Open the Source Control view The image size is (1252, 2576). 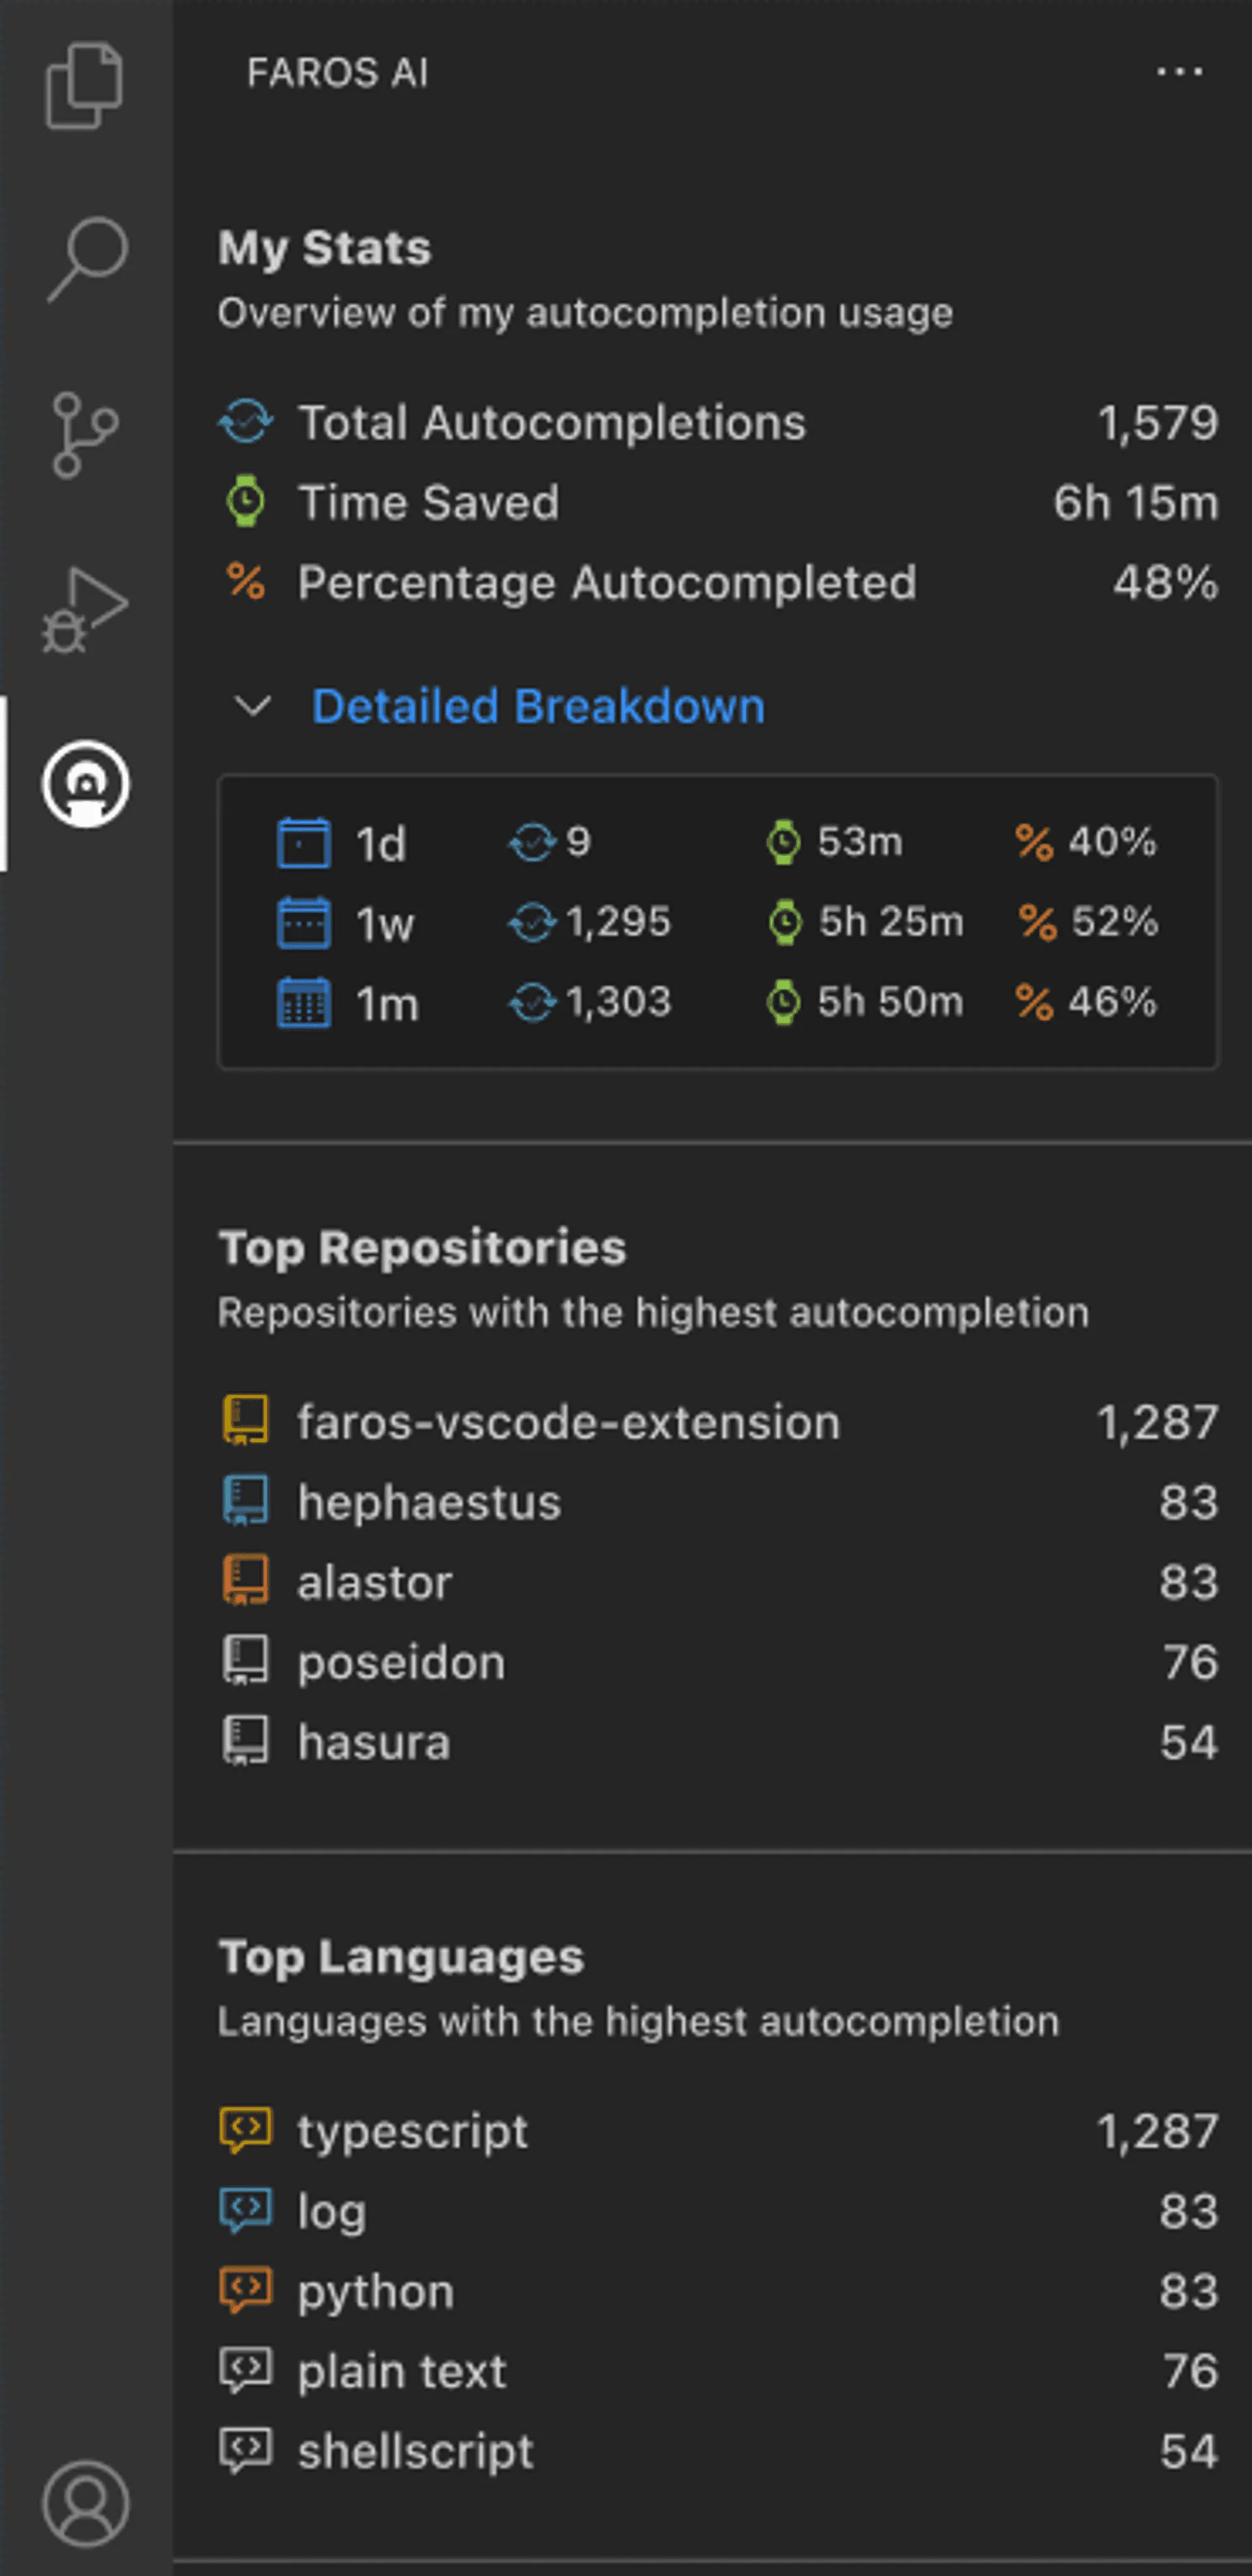point(86,430)
